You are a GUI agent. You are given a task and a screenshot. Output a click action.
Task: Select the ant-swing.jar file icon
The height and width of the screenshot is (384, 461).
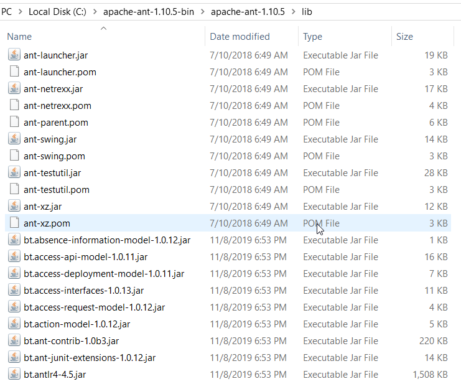pyautogui.click(x=14, y=139)
